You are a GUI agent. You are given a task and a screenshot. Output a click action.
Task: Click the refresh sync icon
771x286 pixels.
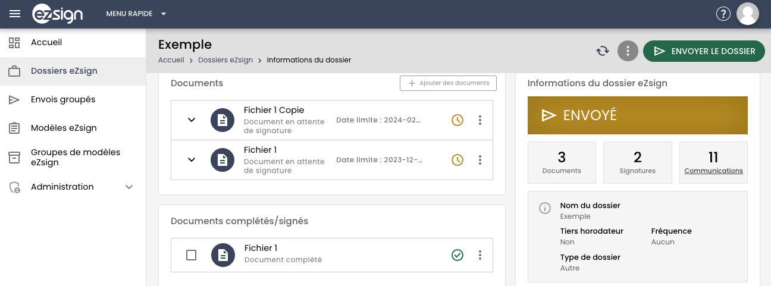point(603,51)
